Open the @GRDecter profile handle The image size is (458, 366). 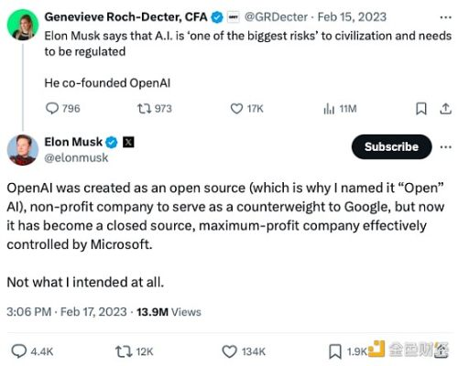pyautogui.click(x=276, y=17)
